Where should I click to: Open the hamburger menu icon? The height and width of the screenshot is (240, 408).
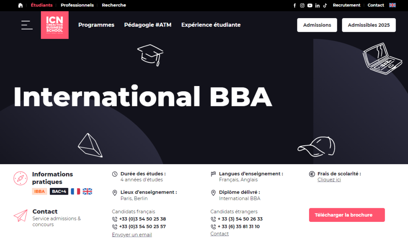tap(27, 25)
